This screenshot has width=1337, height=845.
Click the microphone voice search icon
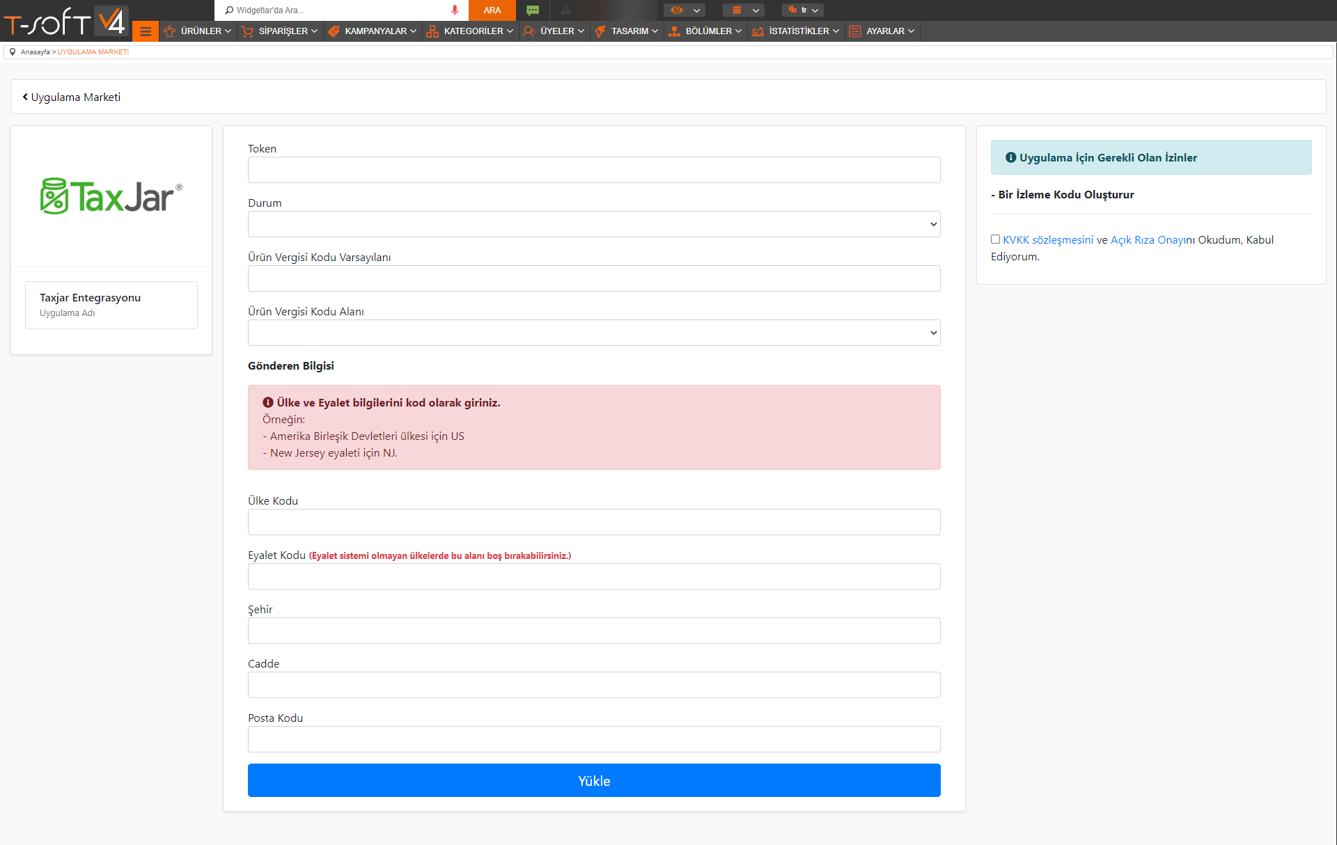(455, 10)
